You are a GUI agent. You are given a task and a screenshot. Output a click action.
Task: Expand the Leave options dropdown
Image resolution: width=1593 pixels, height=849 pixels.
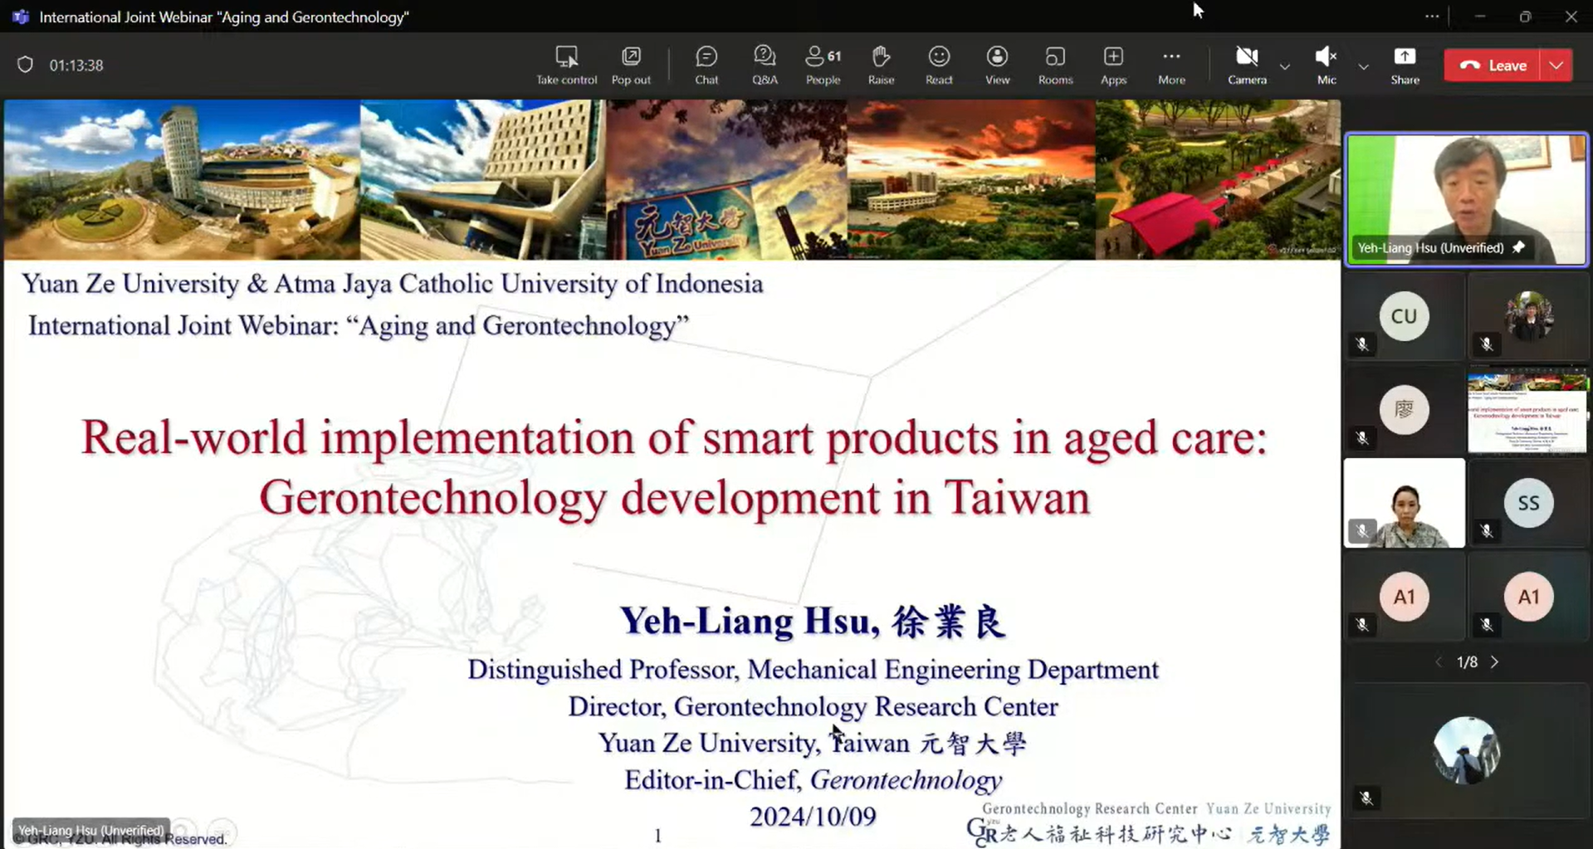click(x=1556, y=65)
